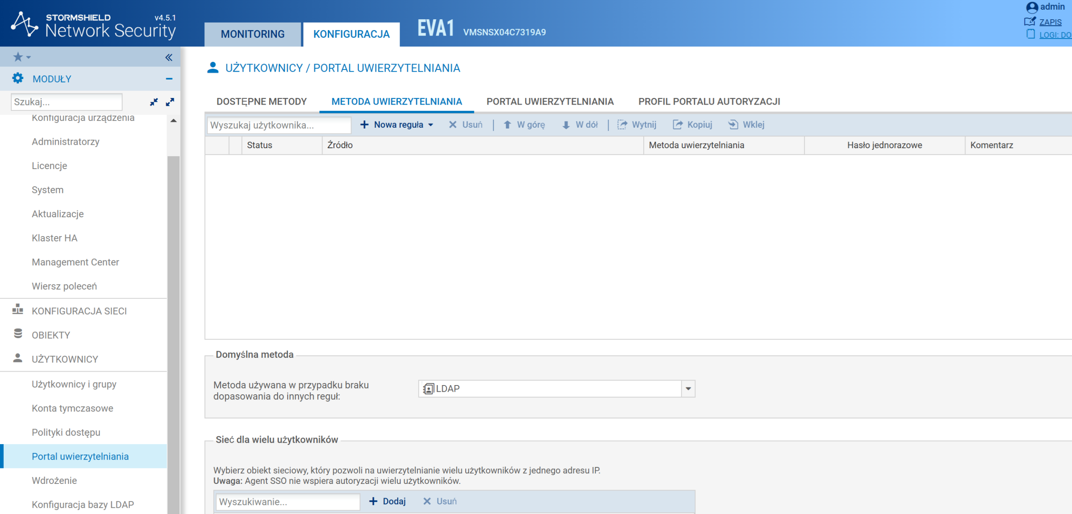
Task: Open PROFIL PORTALU AUTORYZACJI tab
Action: tap(709, 102)
